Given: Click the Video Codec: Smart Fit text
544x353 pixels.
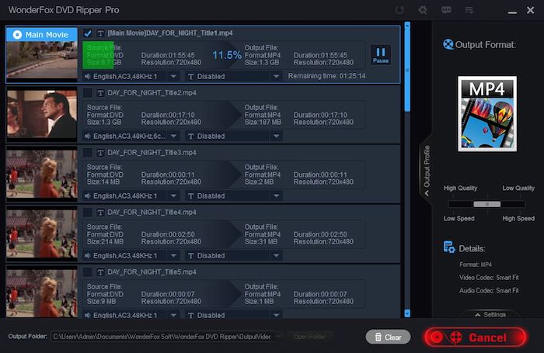Looking at the screenshot, I should 489,278.
